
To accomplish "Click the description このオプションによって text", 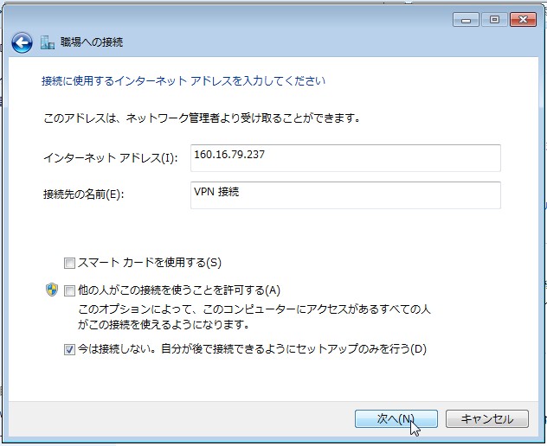I will (254, 316).
